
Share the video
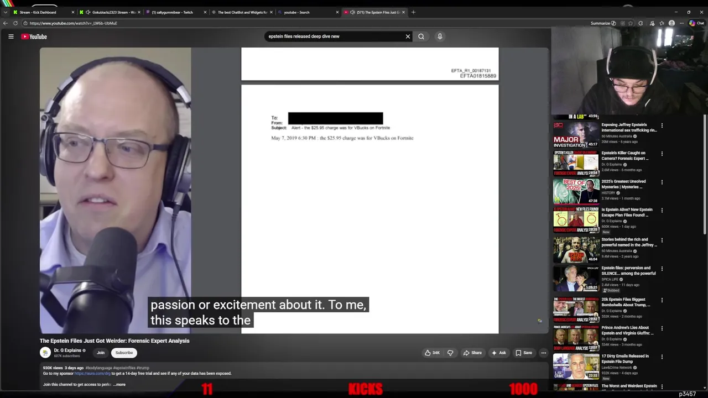click(472, 353)
